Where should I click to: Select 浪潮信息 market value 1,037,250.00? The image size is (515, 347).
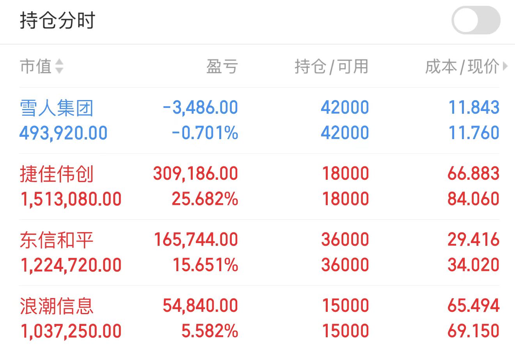coord(71,331)
